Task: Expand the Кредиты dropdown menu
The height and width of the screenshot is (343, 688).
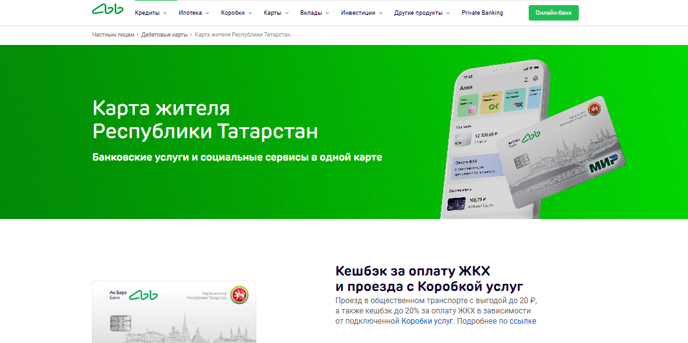Action: point(150,13)
